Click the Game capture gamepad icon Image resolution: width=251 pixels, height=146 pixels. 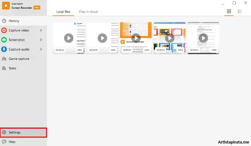[x=4, y=59]
